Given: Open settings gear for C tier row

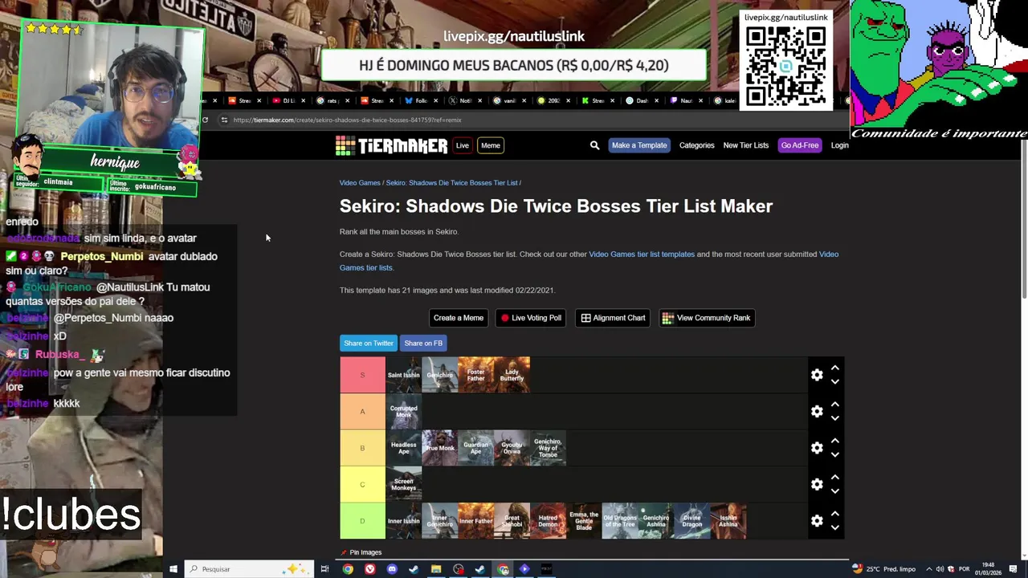Looking at the screenshot, I should click(x=817, y=484).
